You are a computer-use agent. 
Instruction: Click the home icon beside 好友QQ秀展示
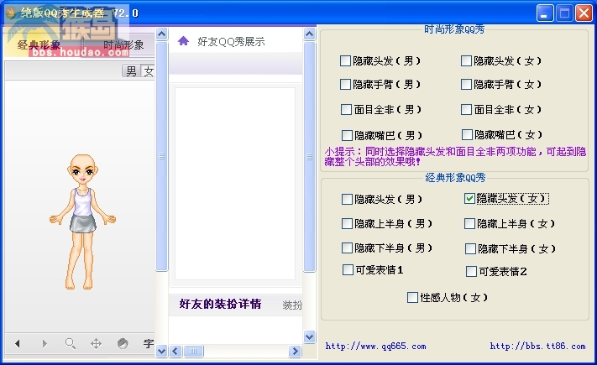pos(183,41)
